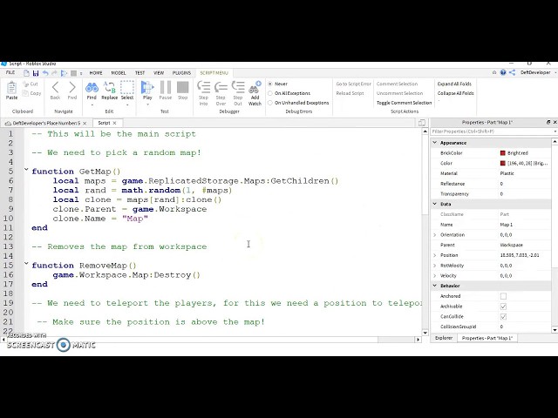The width and height of the screenshot is (558, 418).
Task: Open the FILE menu
Action: (x=10, y=72)
